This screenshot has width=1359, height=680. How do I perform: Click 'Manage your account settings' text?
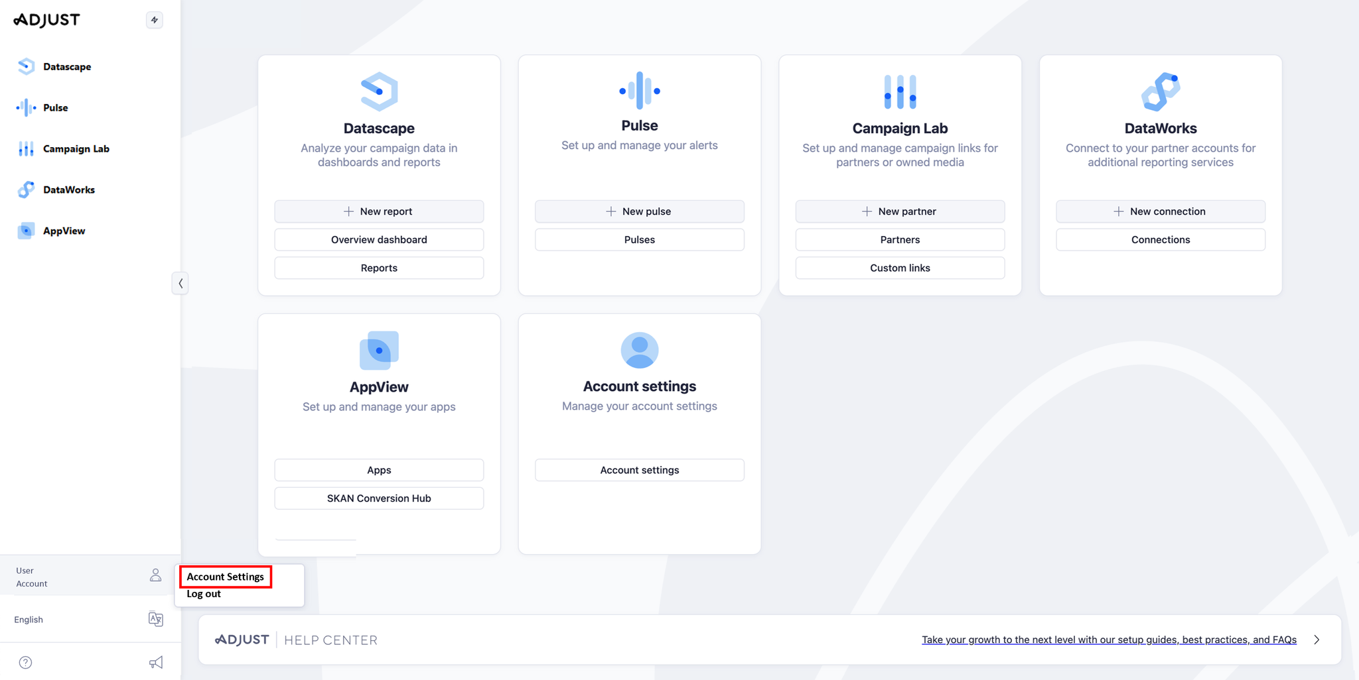pos(640,406)
